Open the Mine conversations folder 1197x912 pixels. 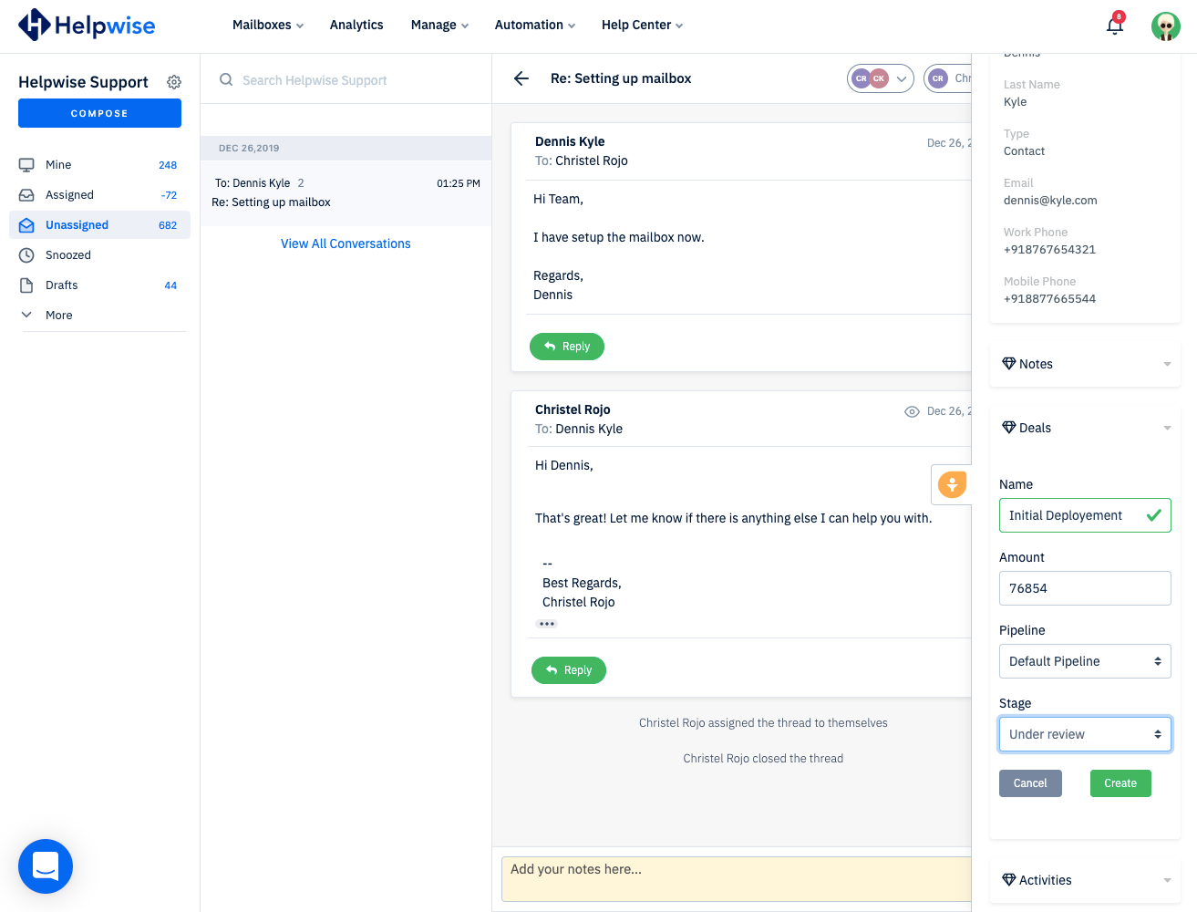tap(58, 164)
